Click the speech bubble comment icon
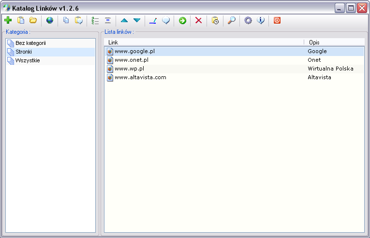 (x=165, y=20)
